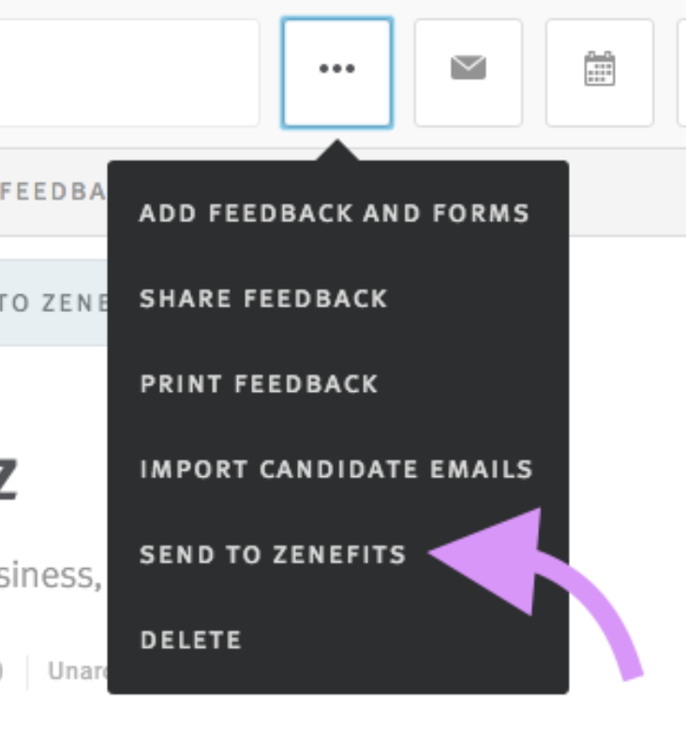Click the gray "siness," subtitle text
686x733 pixels.
point(51,575)
